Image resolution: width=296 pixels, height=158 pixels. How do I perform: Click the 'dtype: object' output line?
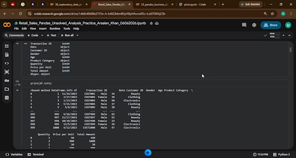pyautogui.click(x=40, y=74)
